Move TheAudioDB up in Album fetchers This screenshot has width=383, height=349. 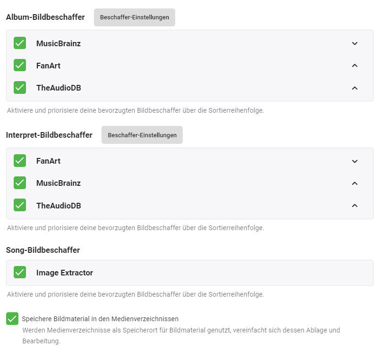tap(355, 88)
